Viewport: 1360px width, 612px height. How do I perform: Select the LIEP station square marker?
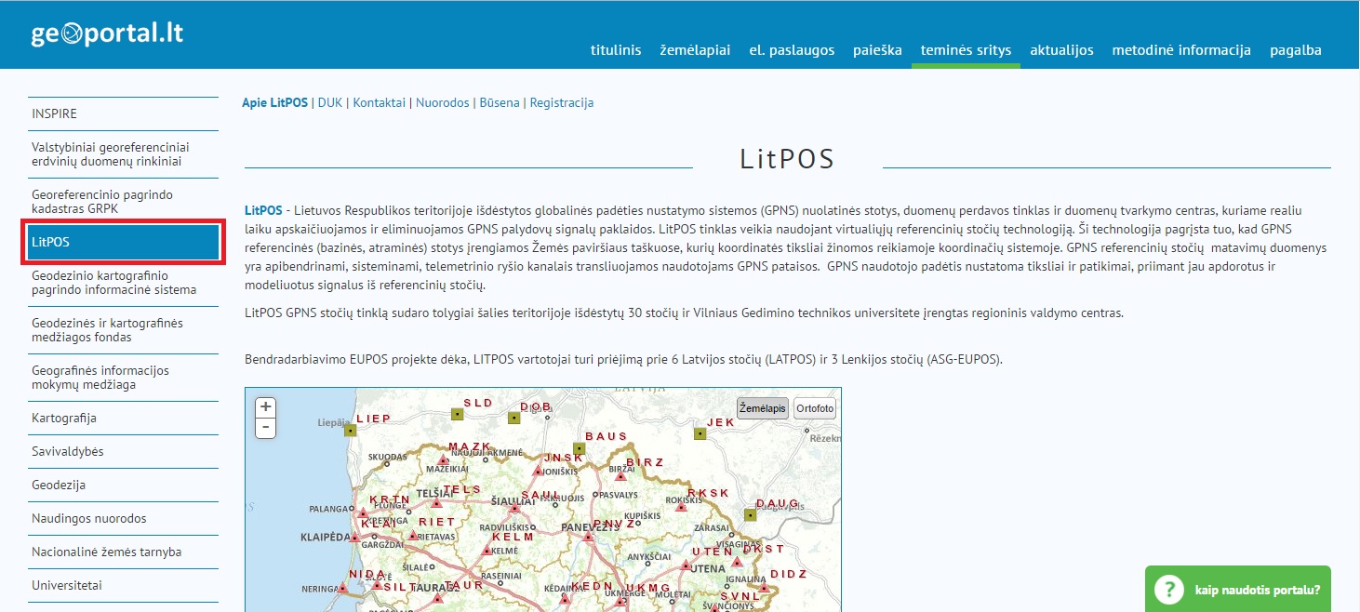tap(351, 430)
